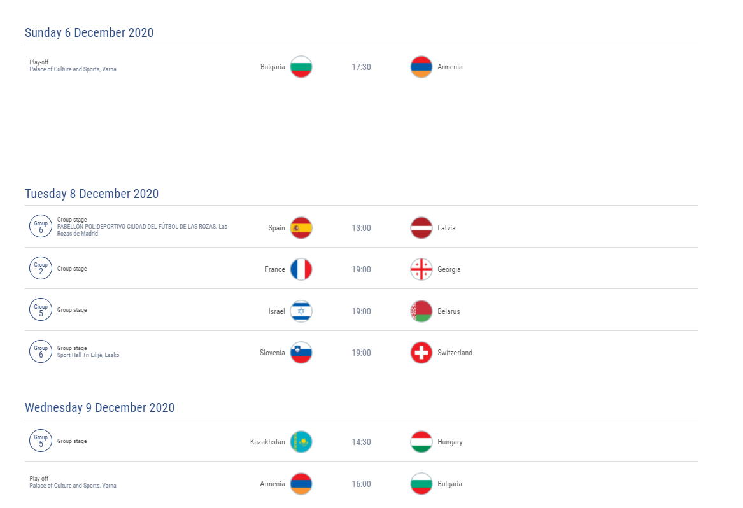Select Group 6 badge for Spain match
The width and height of the screenshot is (743, 508).
(41, 226)
